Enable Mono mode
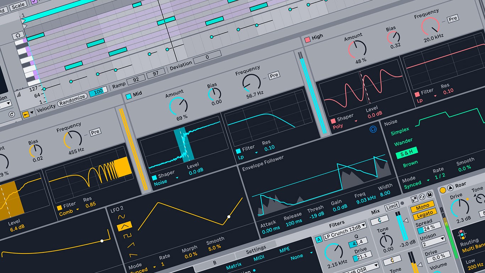Viewport: 485px width, 273px height. (423, 206)
